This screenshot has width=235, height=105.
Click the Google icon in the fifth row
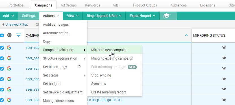point(9,89)
